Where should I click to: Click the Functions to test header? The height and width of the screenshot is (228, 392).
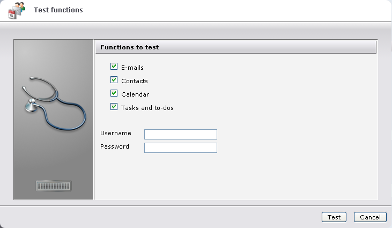129,47
